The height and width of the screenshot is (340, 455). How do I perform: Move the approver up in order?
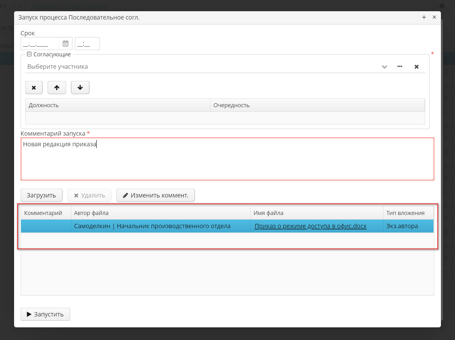click(x=57, y=88)
